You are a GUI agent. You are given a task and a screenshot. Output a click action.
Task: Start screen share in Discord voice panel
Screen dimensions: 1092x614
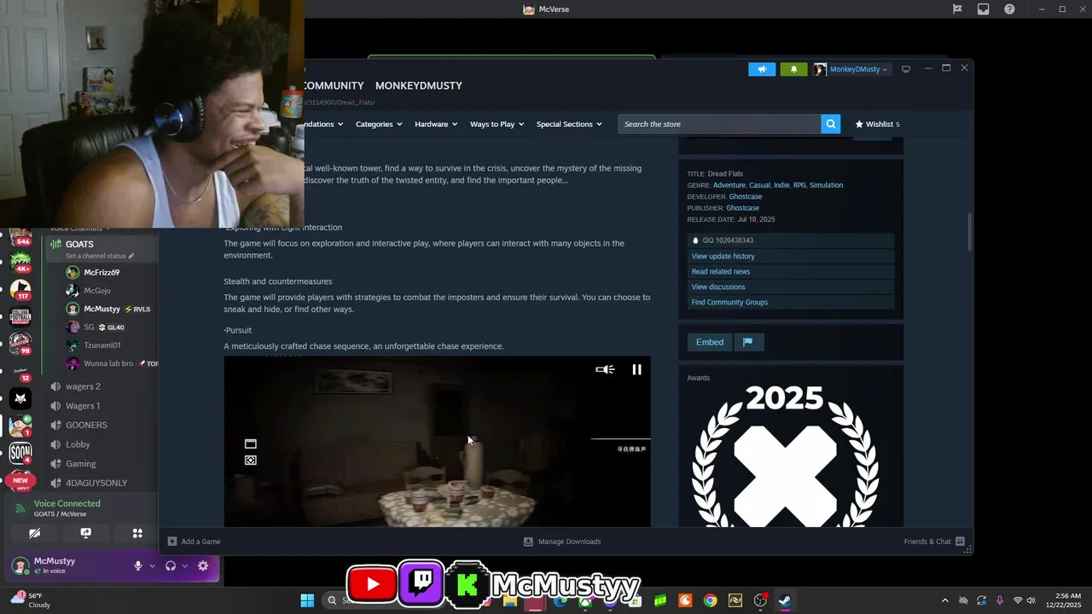click(x=86, y=533)
